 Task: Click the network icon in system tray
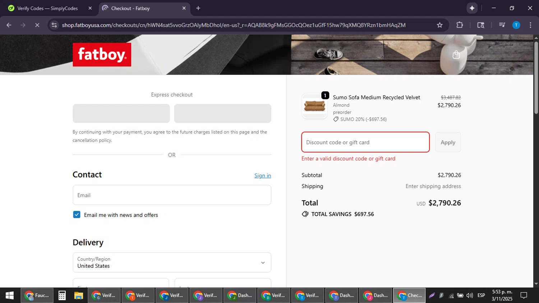click(451, 295)
